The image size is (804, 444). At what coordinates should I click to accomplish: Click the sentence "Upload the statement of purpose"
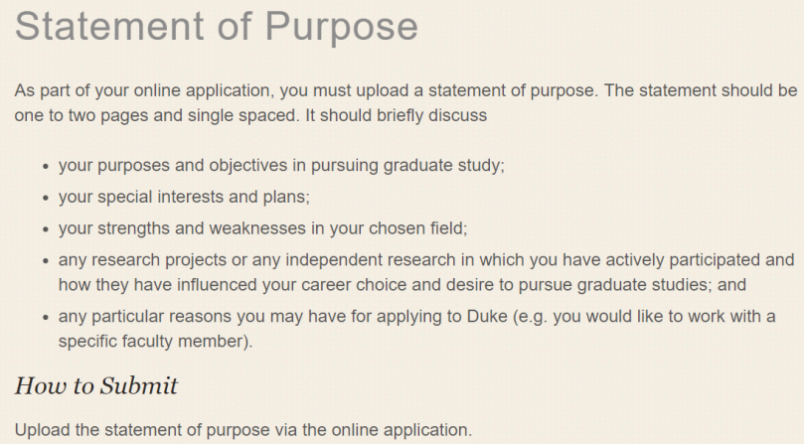(x=243, y=430)
